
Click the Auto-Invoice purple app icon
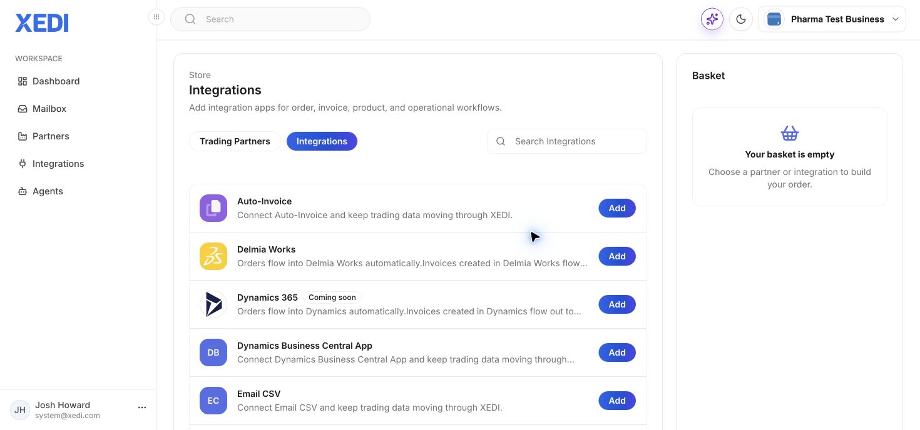tap(213, 208)
